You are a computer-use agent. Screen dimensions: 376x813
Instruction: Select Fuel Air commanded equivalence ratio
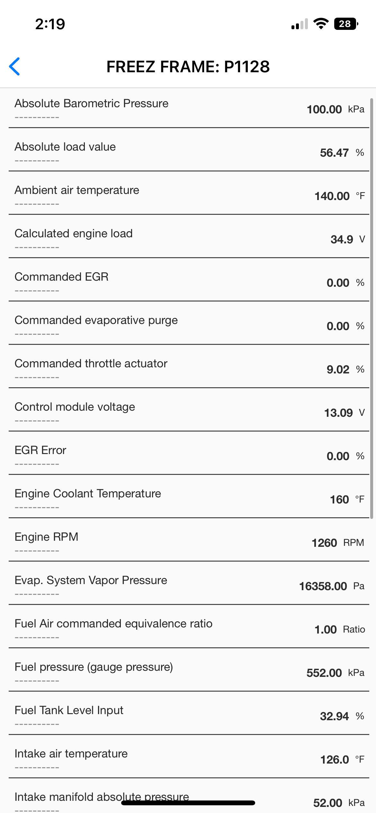point(188,629)
